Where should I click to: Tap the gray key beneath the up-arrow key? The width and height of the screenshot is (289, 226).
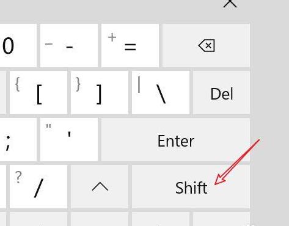pyautogui.click(x=100, y=219)
